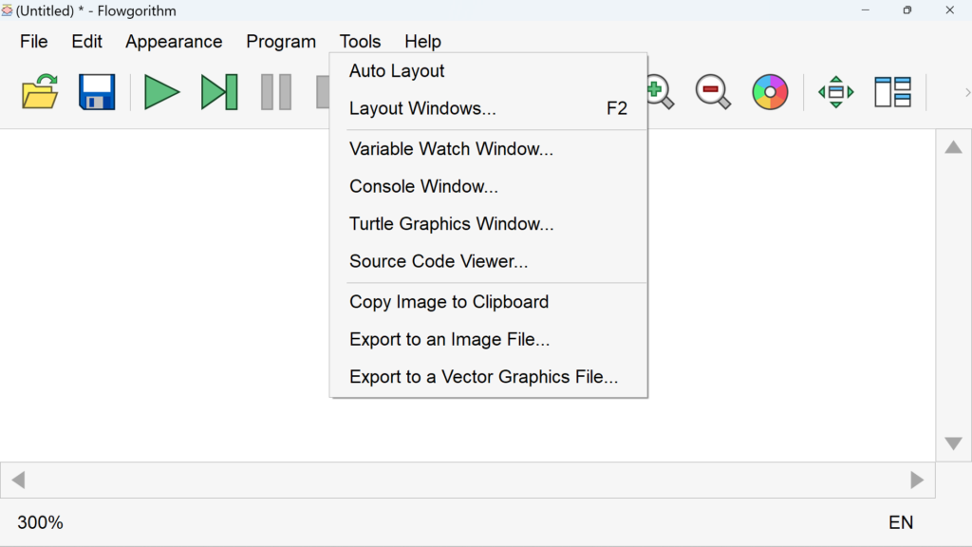Pause the running program
This screenshot has height=547, width=972.
[x=275, y=92]
